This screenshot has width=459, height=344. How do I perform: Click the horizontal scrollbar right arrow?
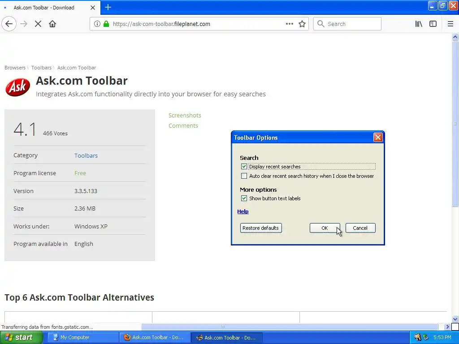pos(447,327)
